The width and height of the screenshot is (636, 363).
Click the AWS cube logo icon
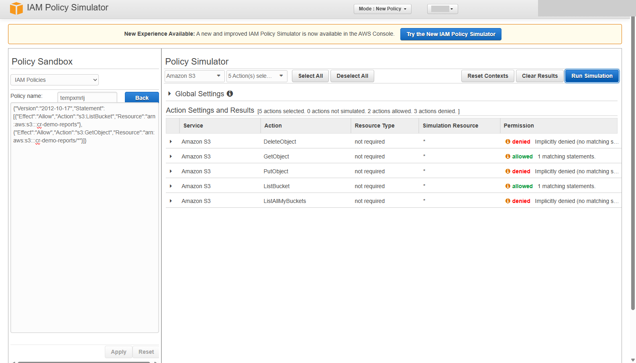16,8
